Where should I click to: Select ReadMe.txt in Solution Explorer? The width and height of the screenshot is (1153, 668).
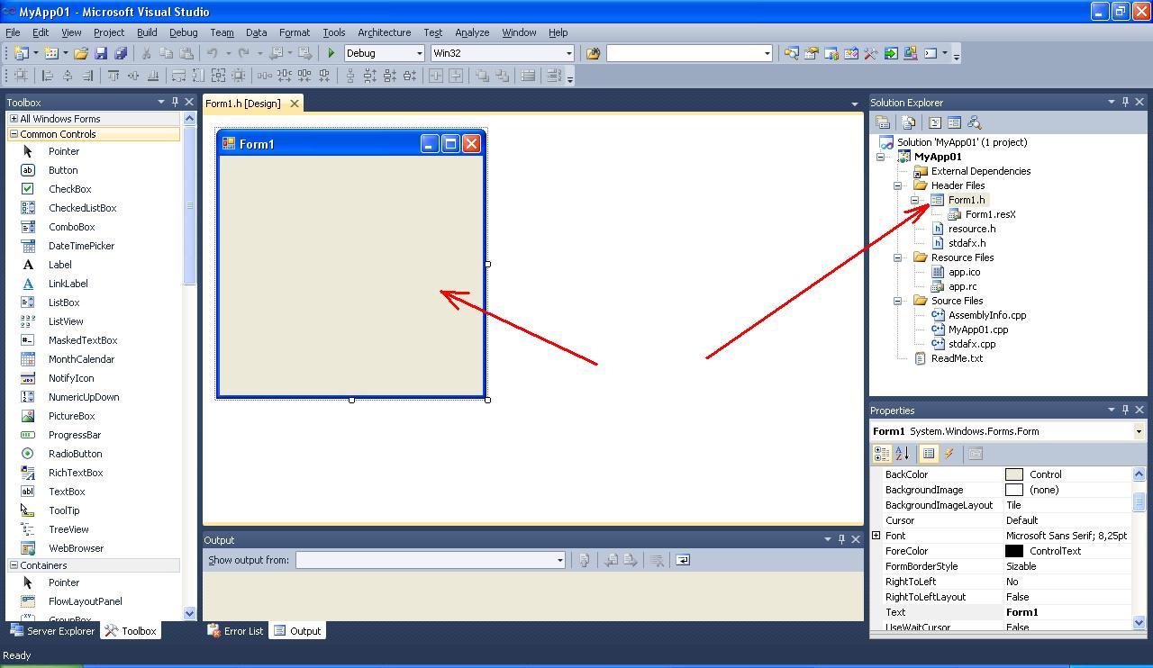click(958, 358)
